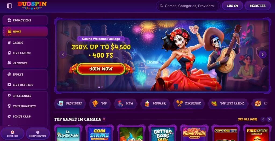The width and height of the screenshot is (275, 141).
Task: Open Promotions with the gift icon
Action: [x=25, y=20]
